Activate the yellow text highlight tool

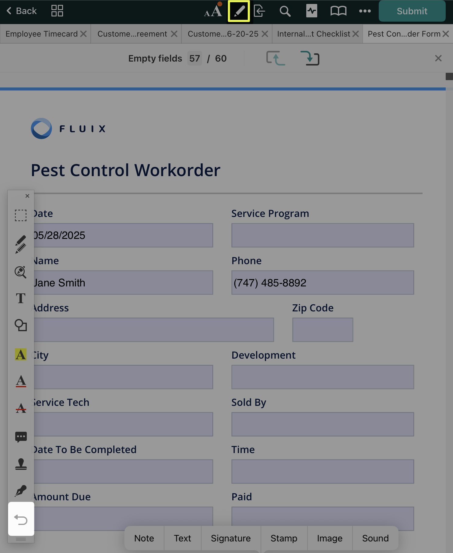(x=21, y=354)
